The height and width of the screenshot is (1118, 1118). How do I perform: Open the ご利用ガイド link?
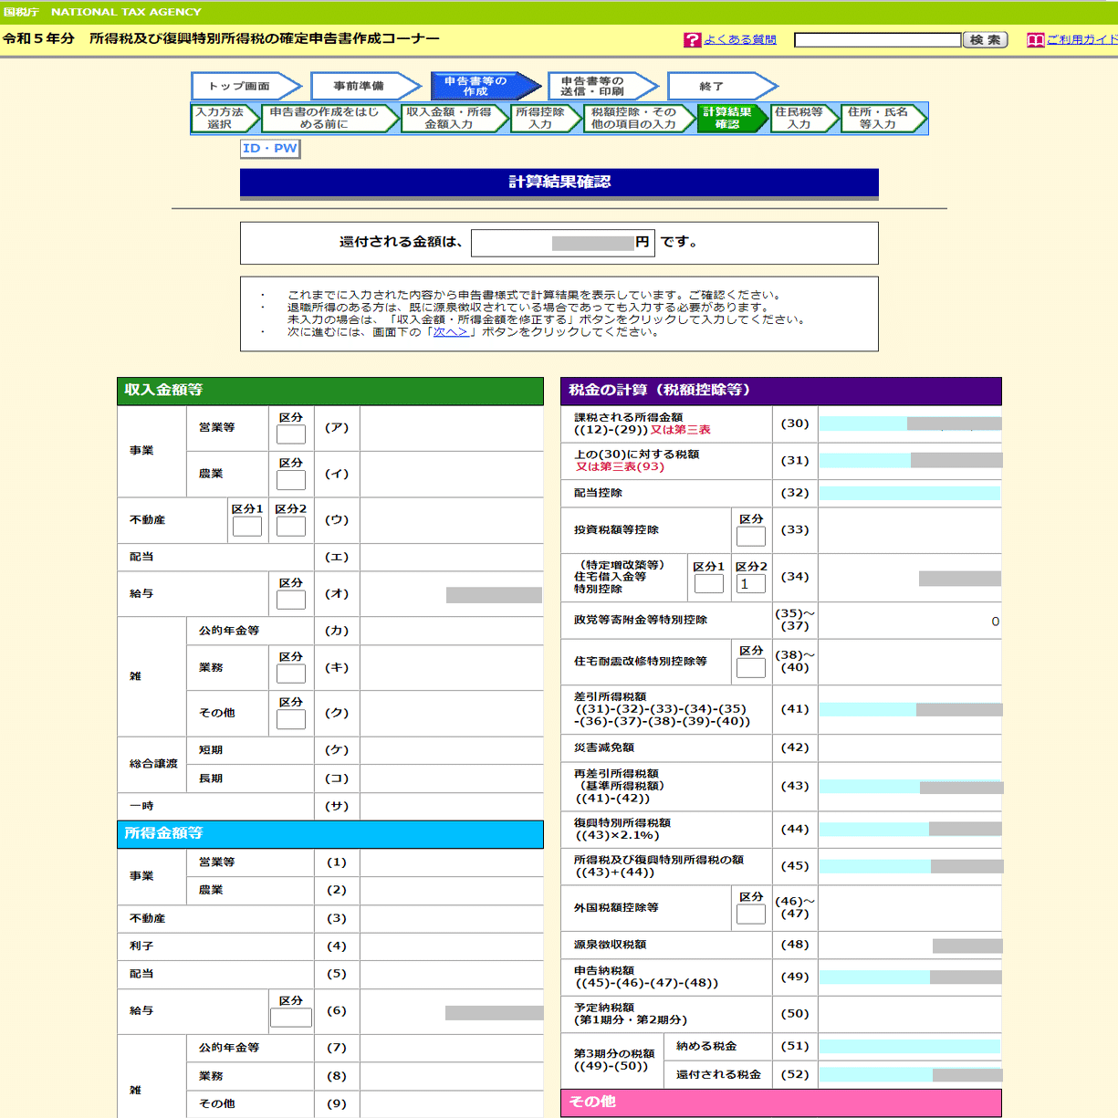click(1081, 40)
